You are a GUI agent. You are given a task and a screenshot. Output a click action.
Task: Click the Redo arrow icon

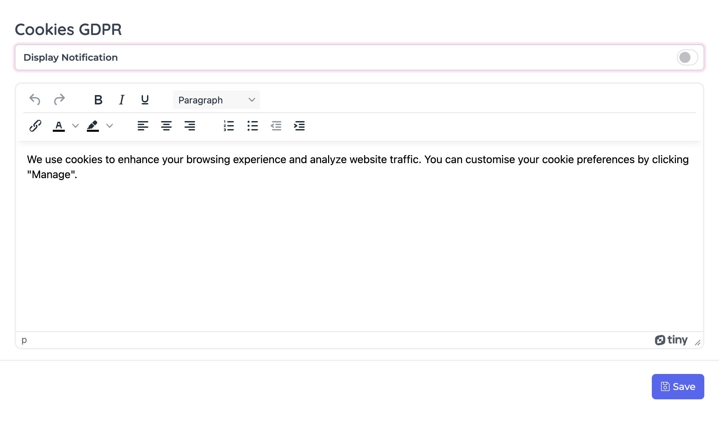click(x=59, y=99)
